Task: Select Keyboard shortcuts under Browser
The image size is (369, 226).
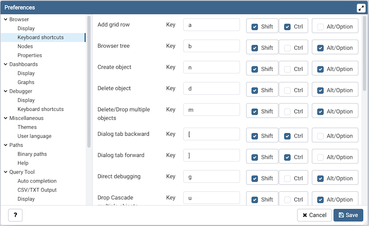Action: tap(40, 37)
